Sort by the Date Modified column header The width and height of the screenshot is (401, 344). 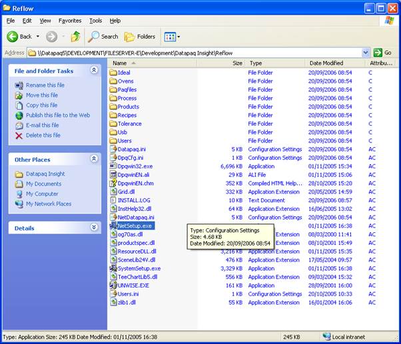click(x=335, y=63)
